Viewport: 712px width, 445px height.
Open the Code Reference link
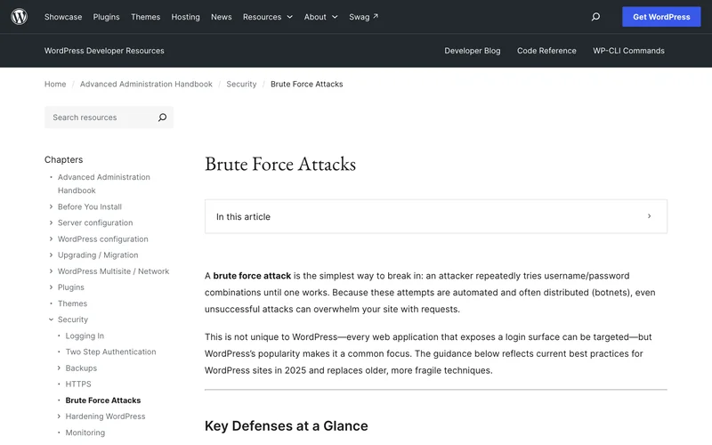546,51
